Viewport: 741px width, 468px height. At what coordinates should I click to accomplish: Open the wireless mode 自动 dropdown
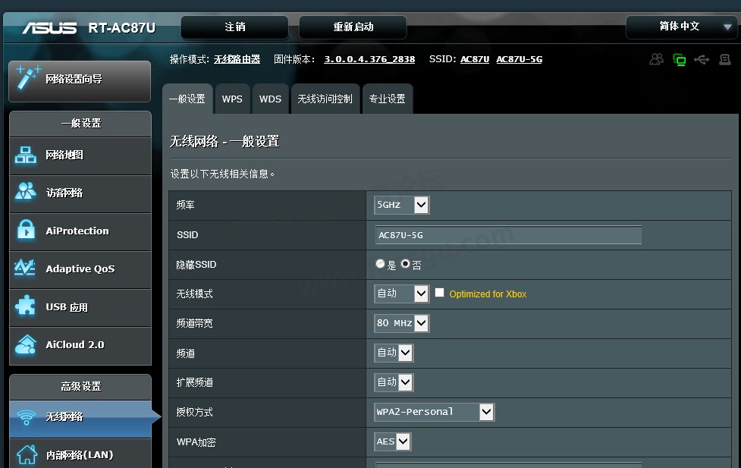[x=401, y=294]
